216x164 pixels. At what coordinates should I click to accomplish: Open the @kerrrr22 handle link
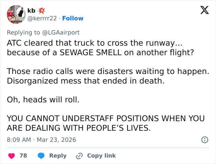(x=42, y=18)
